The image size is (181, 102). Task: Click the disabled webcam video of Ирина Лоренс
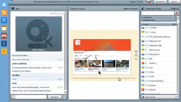tap(39, 34)
